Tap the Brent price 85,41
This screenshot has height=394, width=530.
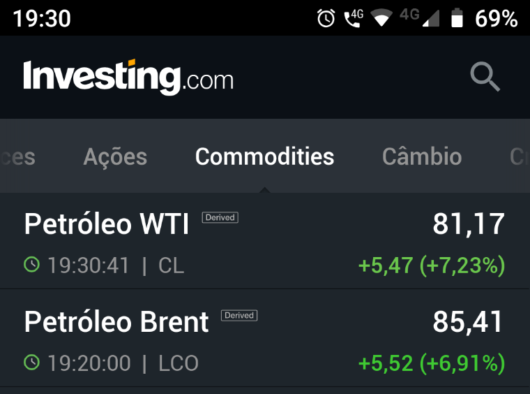coord(469,322)
